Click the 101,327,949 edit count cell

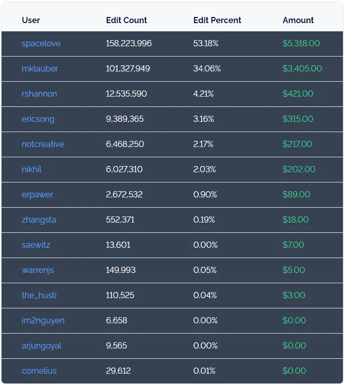(x=128, y=69)
